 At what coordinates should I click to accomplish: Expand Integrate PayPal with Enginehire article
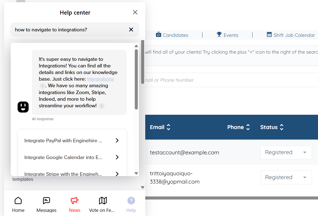(x=72, y=141)
